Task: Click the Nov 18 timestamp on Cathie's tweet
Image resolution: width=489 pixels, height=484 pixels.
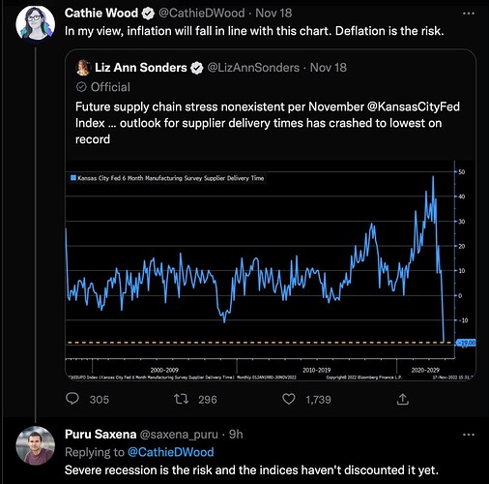Action: (273, 14)
